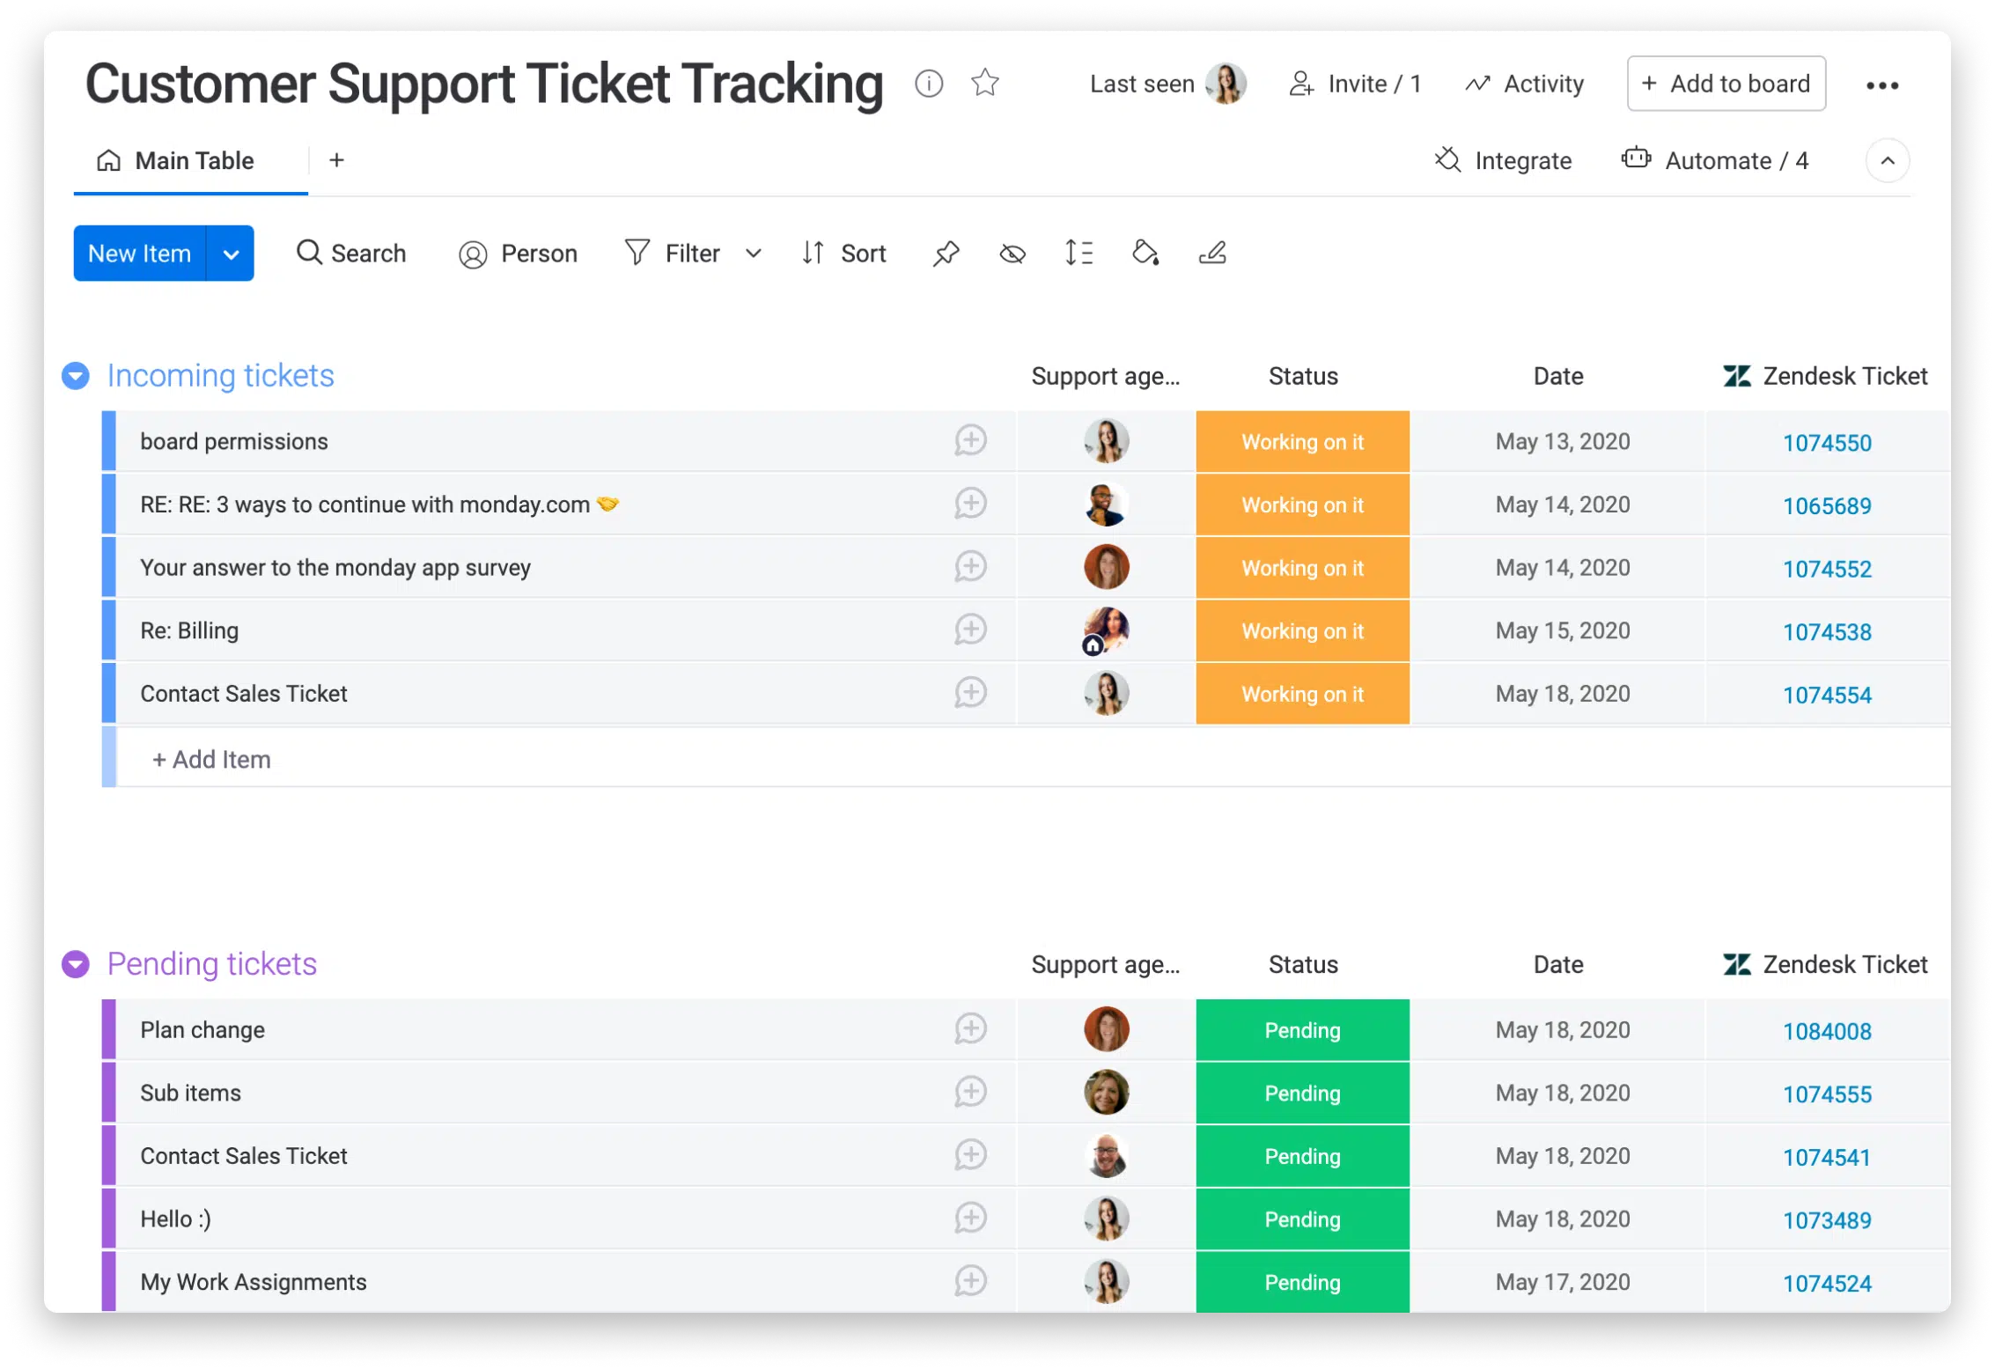Open Zendesk ticket 1084008

[1827, 1031]
